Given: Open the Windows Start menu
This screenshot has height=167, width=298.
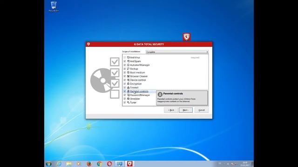Looking at the screenshot, I should (x=48, y=164).
